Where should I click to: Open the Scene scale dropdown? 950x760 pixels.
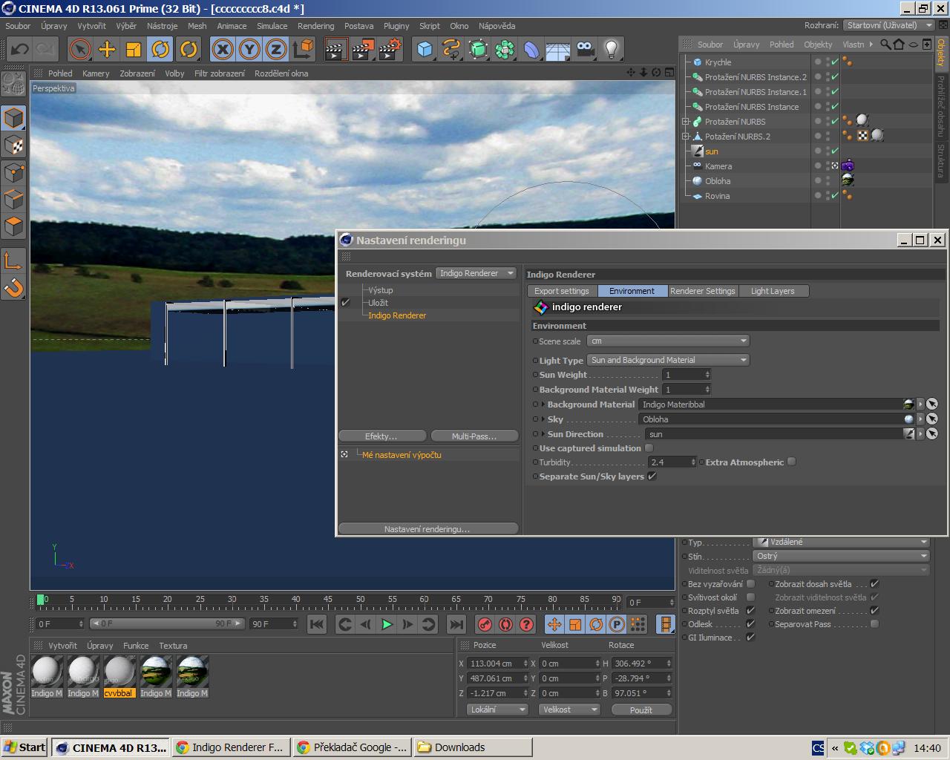[x=668, y=341]
